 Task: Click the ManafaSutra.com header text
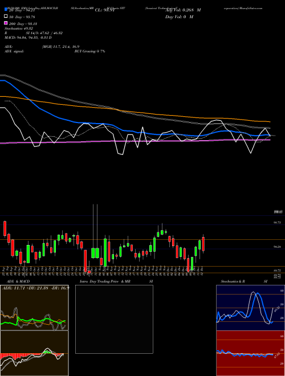pyautogui.click(x=251, y=8)
